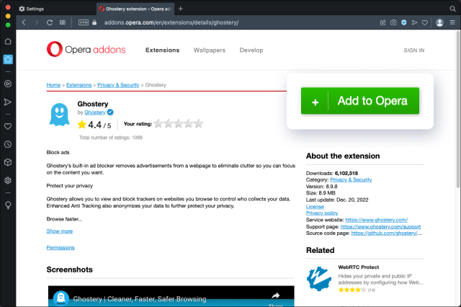The width and height of the screenshot is (461, 307).
Task: Open the Extensions tab in addons header
Action: (162, 50)
